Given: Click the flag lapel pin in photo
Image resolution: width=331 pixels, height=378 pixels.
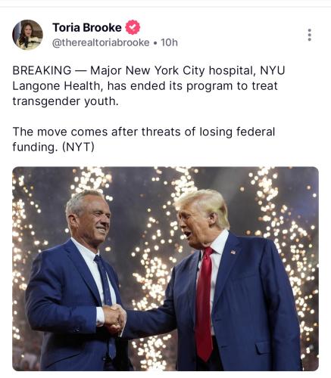Looking at the screenshot, I should click(233, 252).
